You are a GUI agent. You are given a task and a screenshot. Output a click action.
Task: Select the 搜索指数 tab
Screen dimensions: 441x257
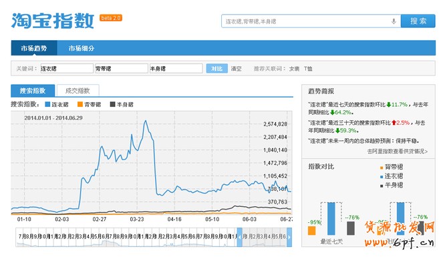[33, 91]
